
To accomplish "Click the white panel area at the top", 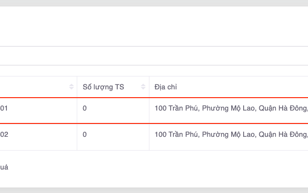I will pos(154,25).
